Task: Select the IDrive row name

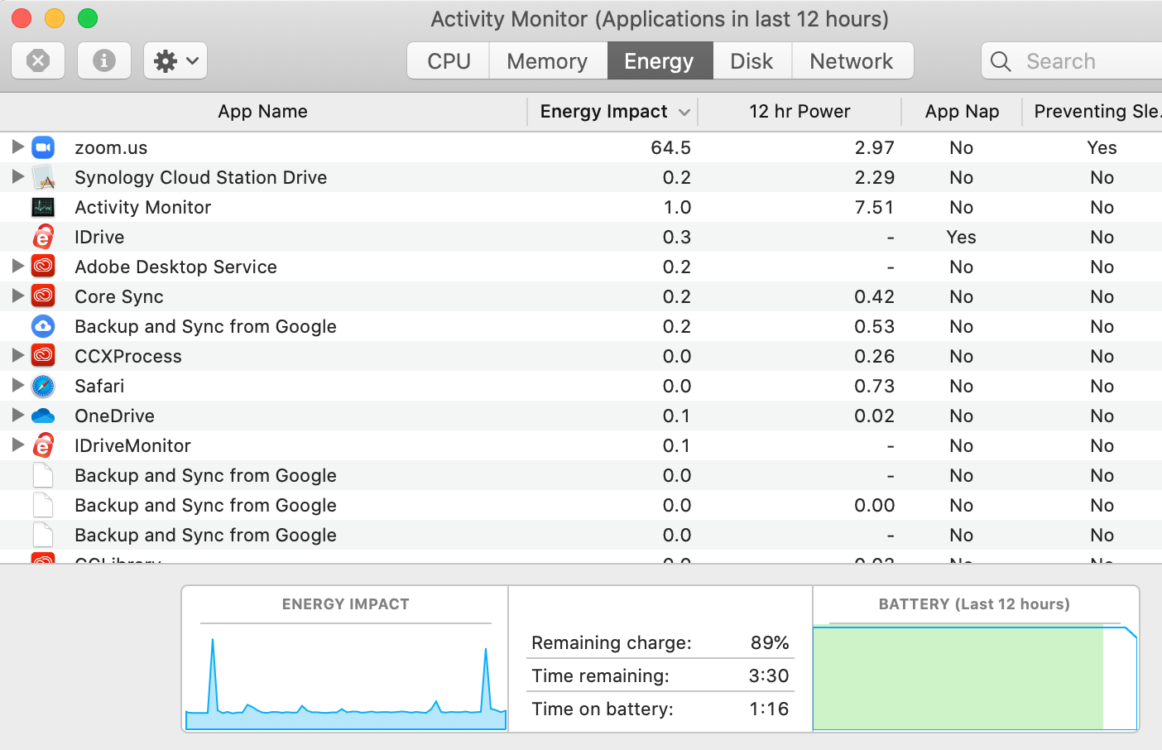Action: (99, 238)
